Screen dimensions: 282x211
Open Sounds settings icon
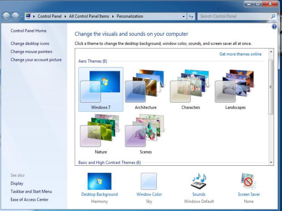tap(199, 181)
